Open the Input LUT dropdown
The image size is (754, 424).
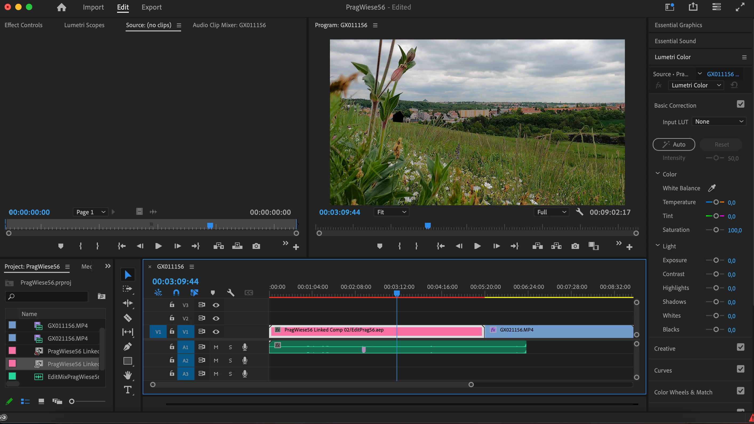[719, 122]
